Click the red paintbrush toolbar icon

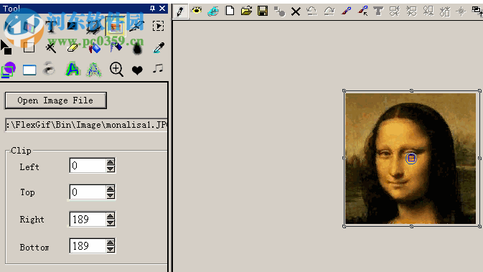tap(346, 11)
